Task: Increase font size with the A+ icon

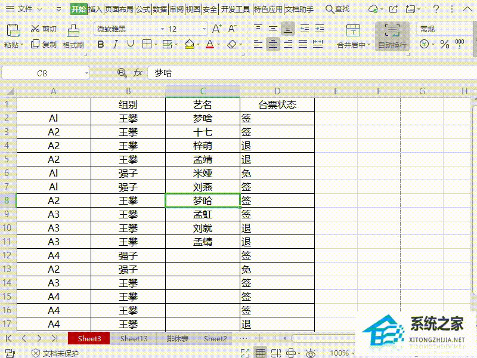Action: click(217, 29)
